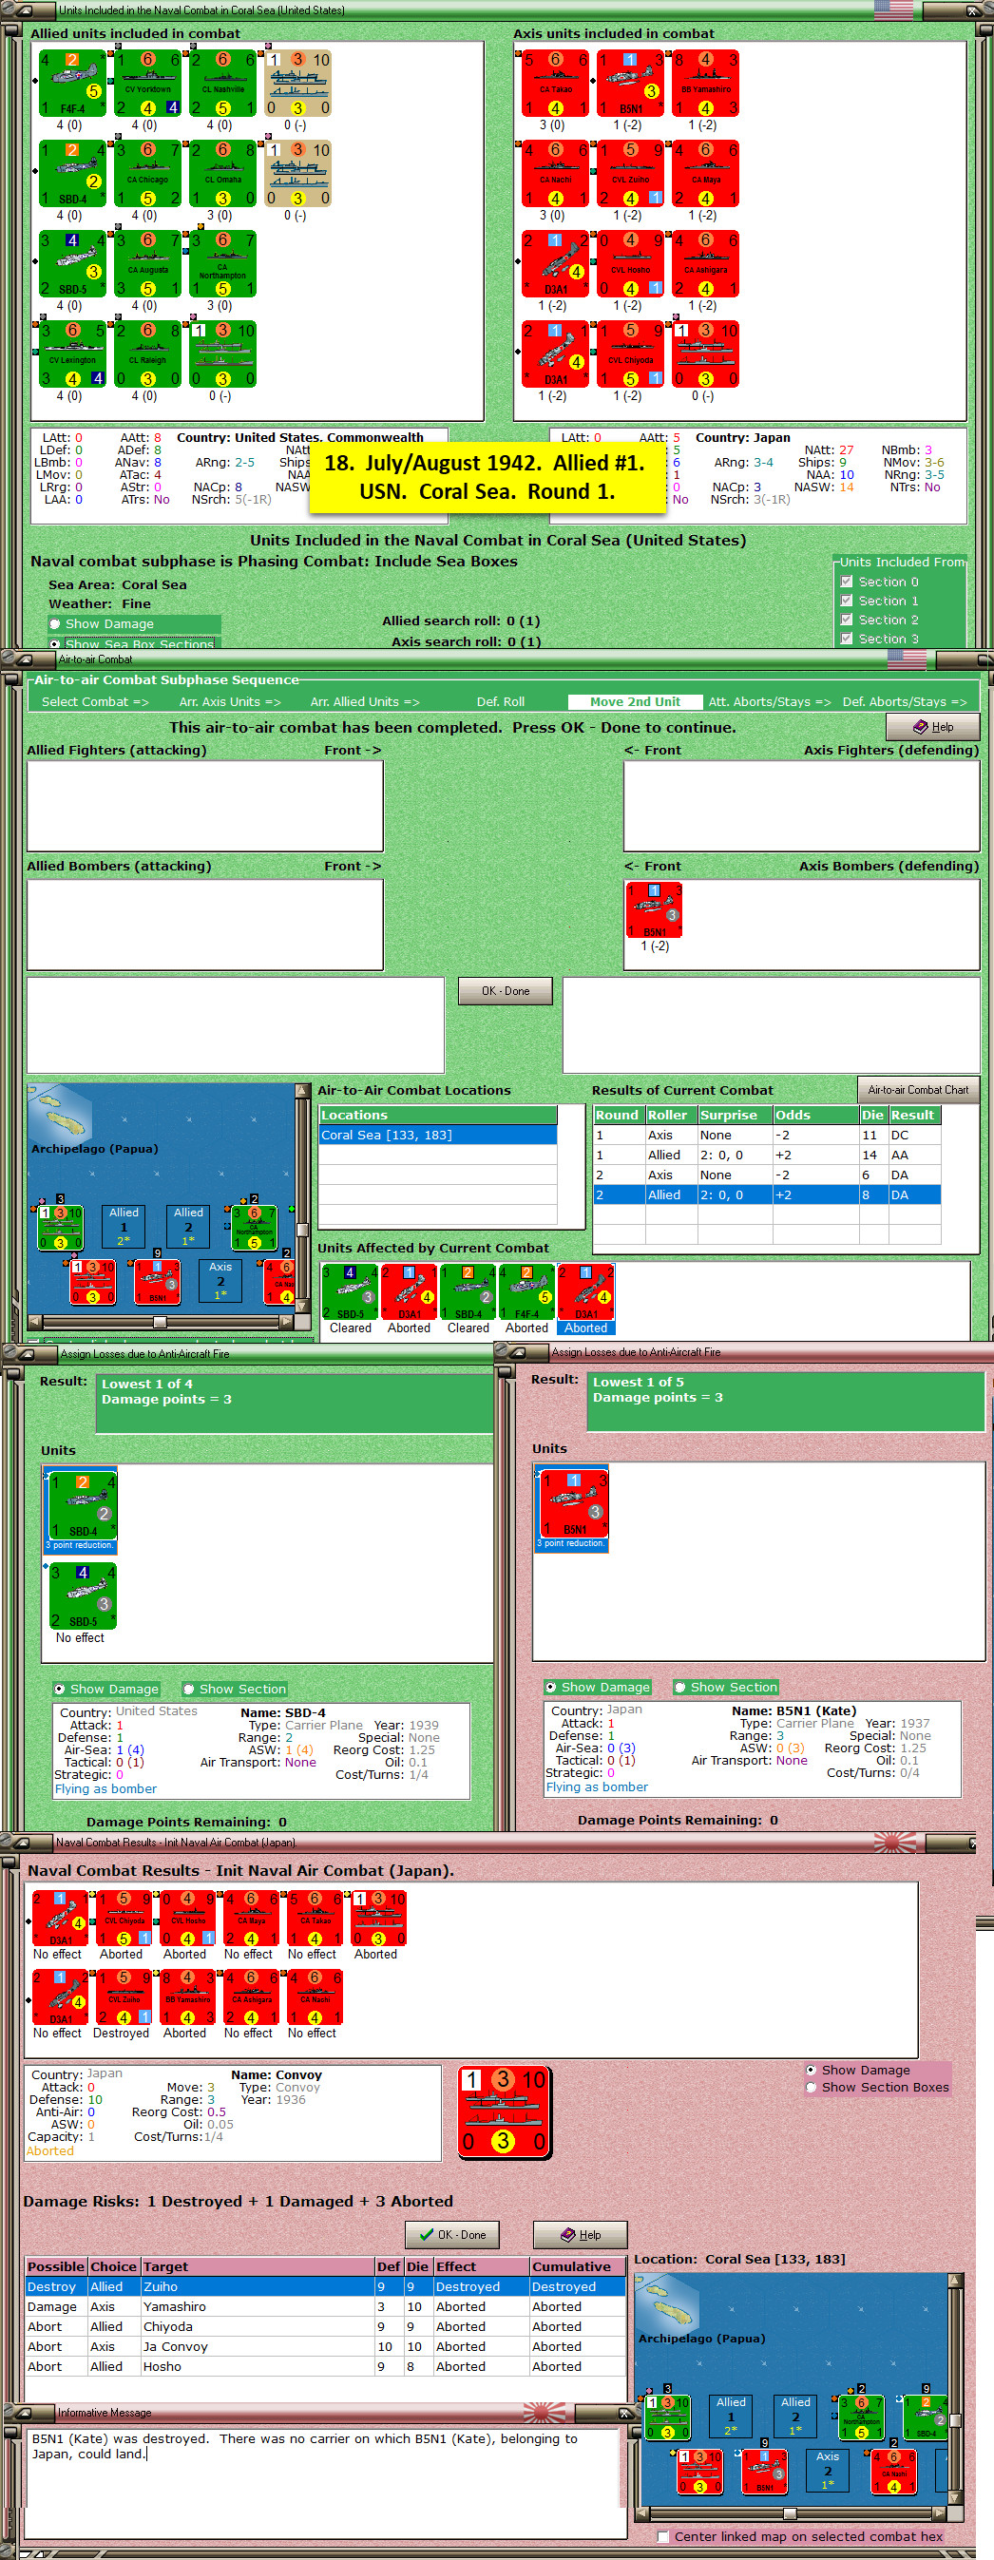Open Help in the Naval Combat Results window
994x2560 pixels.
coord(581,2234)
